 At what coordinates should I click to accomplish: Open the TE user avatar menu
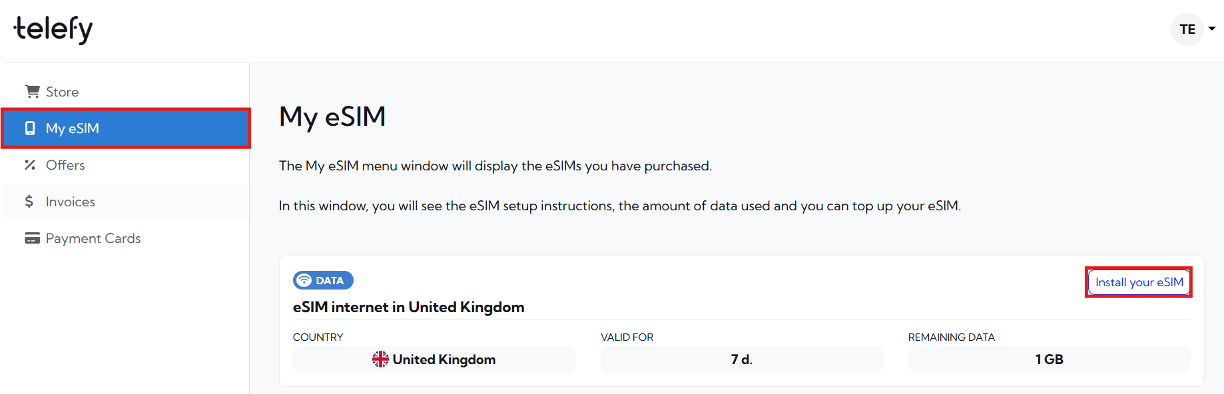coord(1187,29)
